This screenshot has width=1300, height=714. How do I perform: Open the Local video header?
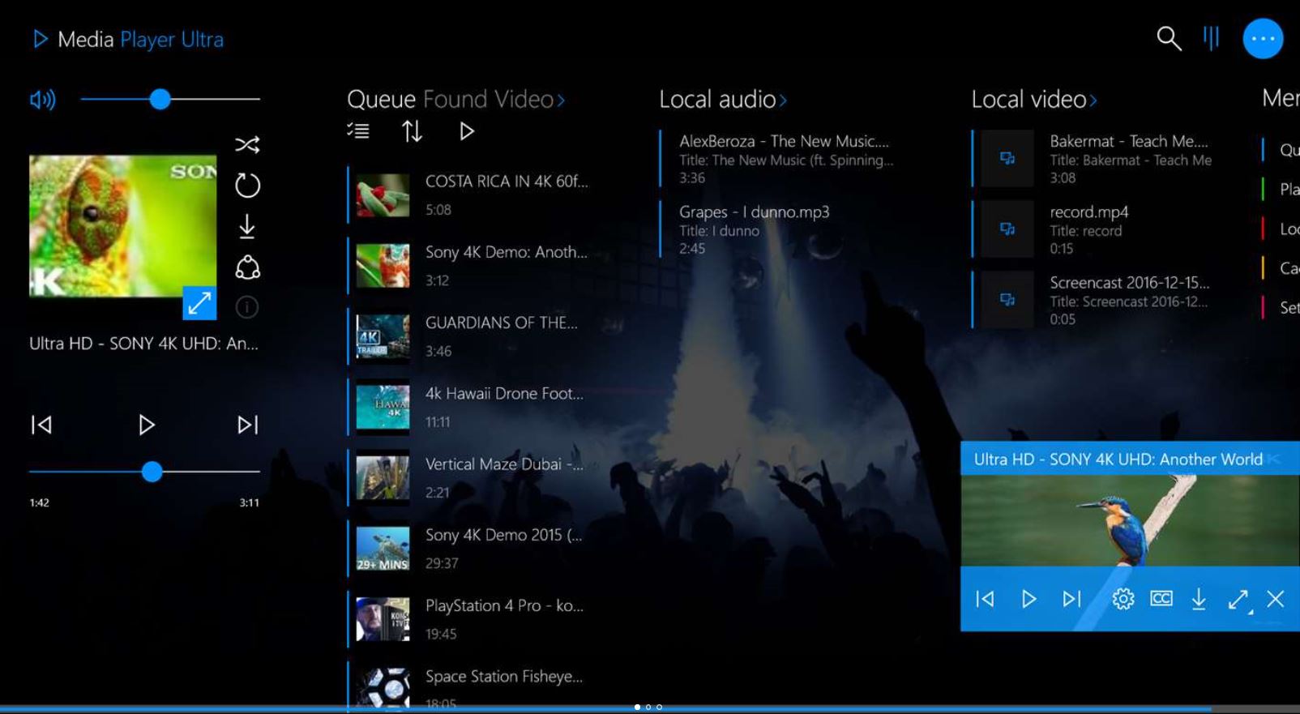1028,99
